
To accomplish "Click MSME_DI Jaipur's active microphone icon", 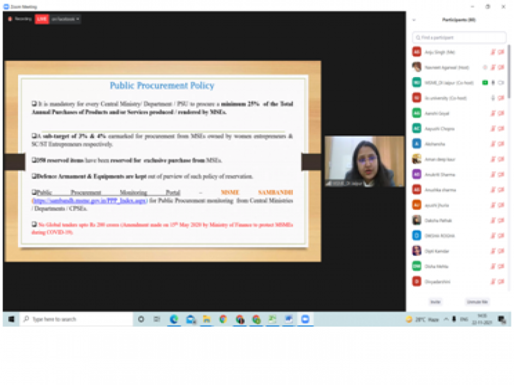I will 493,82.
